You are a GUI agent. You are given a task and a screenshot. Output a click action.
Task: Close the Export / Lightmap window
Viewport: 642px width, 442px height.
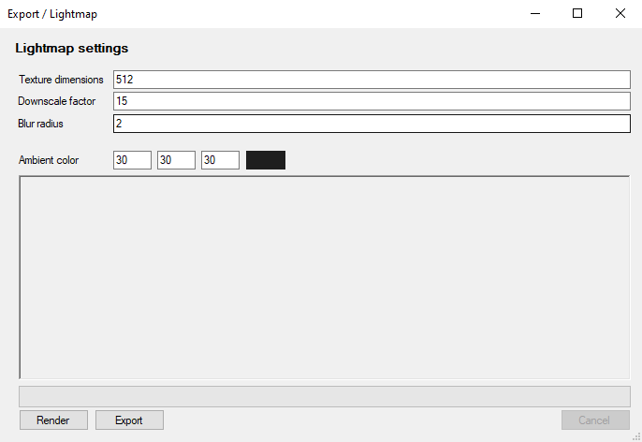[620, 14]
